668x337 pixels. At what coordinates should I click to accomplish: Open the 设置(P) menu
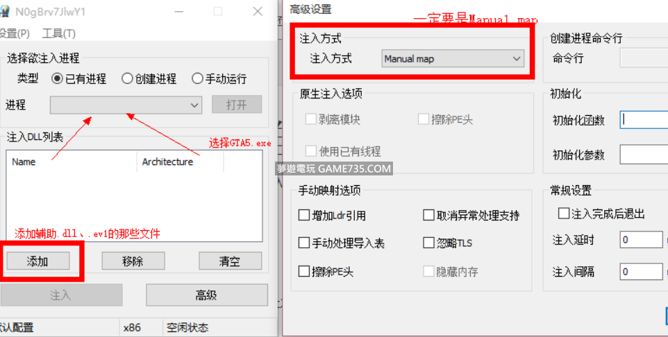tap(15, 33)
